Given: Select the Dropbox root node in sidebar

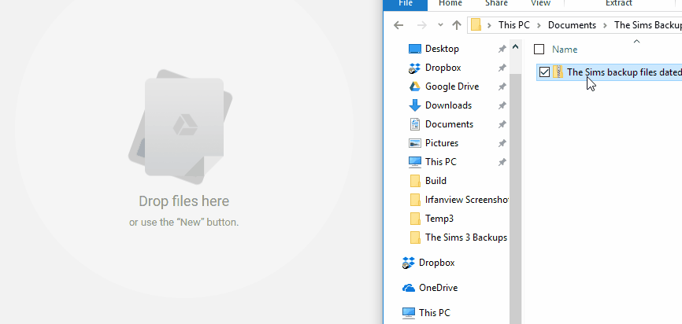Looking at the screenshot, I should coord(436,263).
